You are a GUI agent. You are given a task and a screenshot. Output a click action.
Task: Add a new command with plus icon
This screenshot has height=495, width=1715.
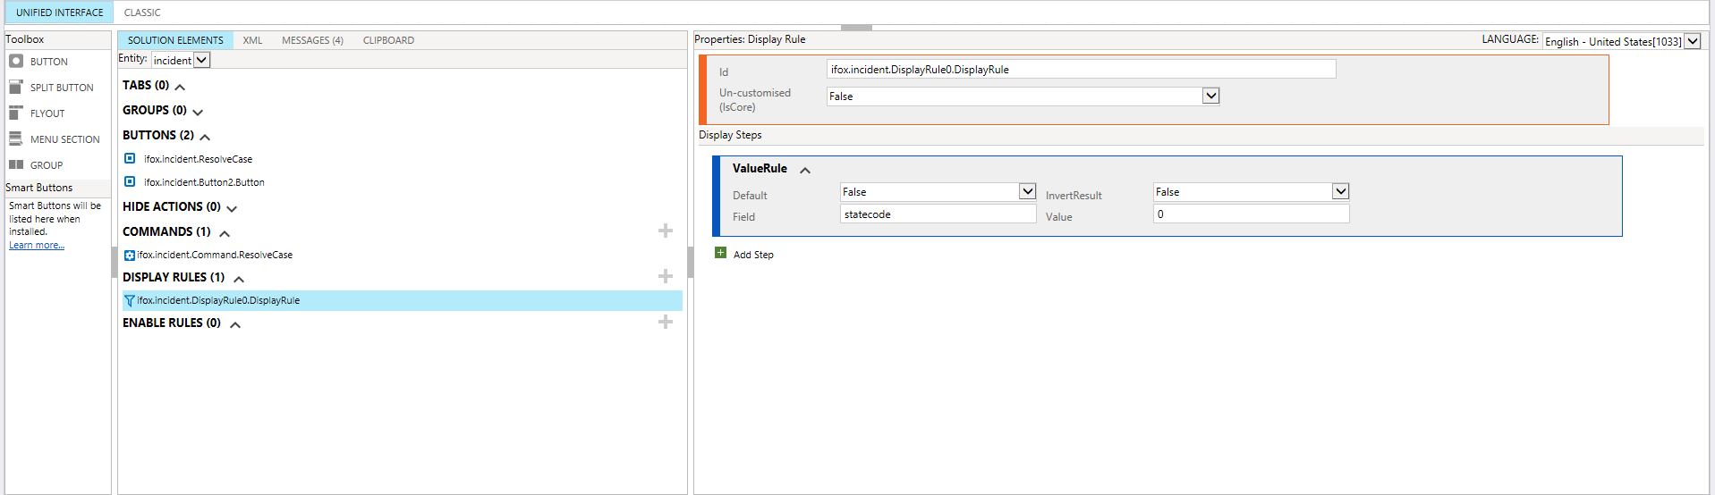(666, 231)
